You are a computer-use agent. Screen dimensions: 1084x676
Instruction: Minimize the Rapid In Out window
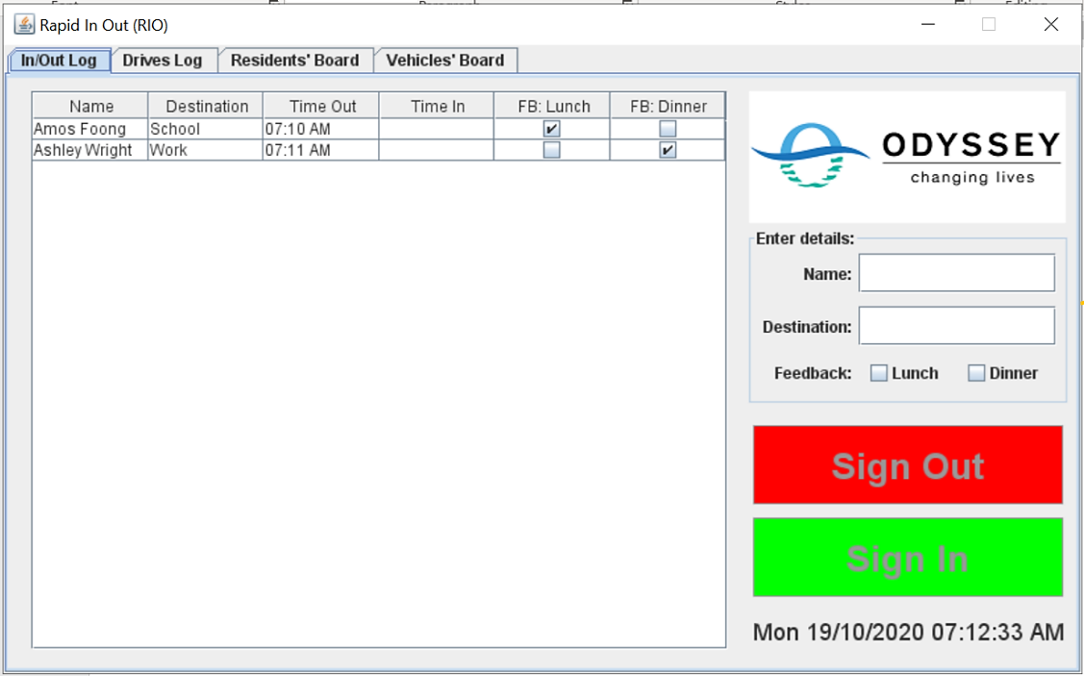pyautogui.click(x=928, y=25)
